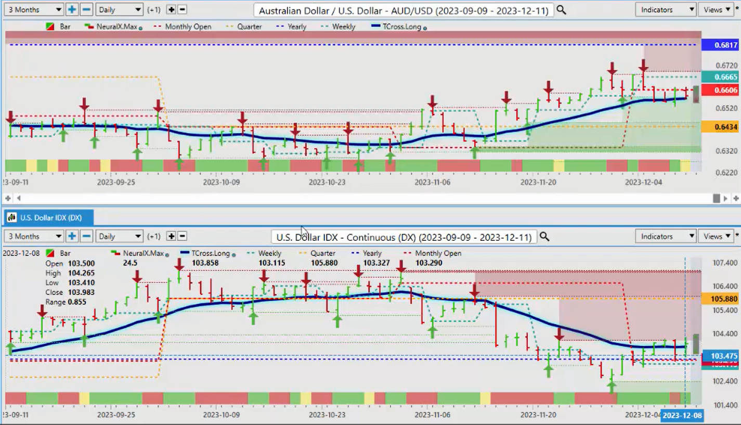Zoom in with AUD/USD blue plus button
Screen dimensions: 741x425
click(72, 9)
